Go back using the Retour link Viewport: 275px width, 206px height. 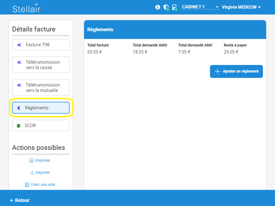coord(20,200)
